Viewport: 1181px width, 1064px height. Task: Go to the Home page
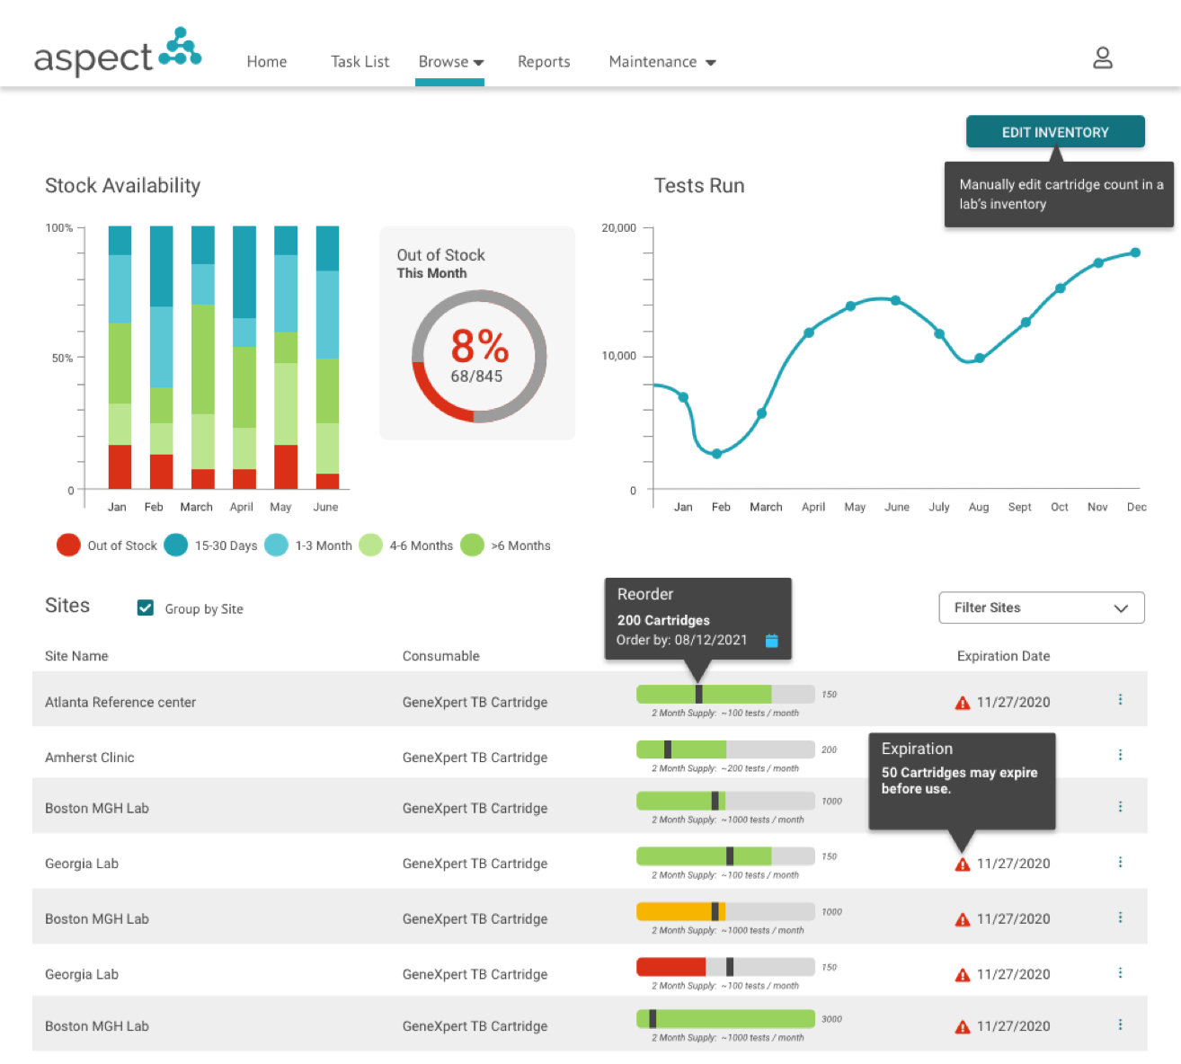click(267, 62)
